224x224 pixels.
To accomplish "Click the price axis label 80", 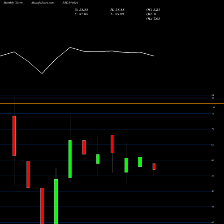I will pos(213,98).
